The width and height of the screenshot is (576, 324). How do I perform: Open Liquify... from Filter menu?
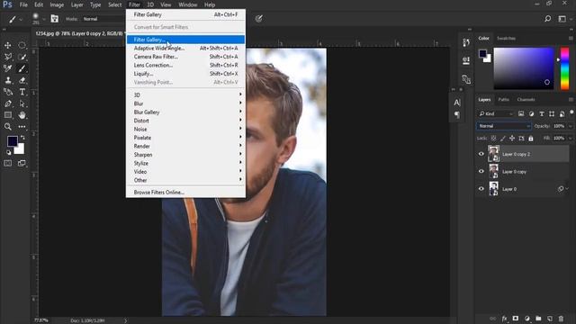(186, 74)
